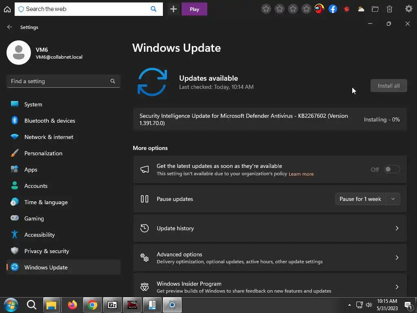
Task: Open Gaming settings category
Action: pos(63,218)
